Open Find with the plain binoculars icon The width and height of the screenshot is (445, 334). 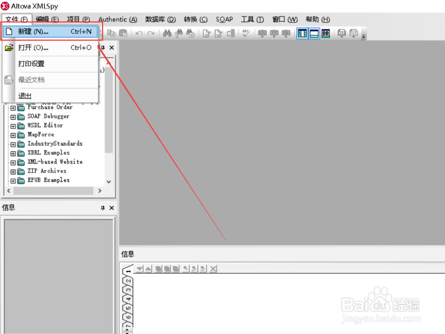click(x=167, y=33)
